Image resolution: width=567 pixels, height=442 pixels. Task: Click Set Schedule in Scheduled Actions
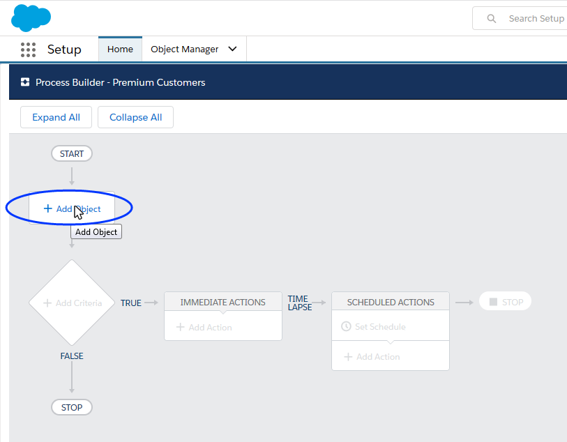click(x=374, y=327)
